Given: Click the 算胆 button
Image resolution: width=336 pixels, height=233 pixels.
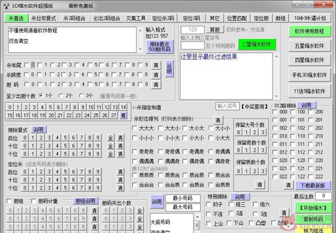Looking at the screenshot, I should 214,29.
